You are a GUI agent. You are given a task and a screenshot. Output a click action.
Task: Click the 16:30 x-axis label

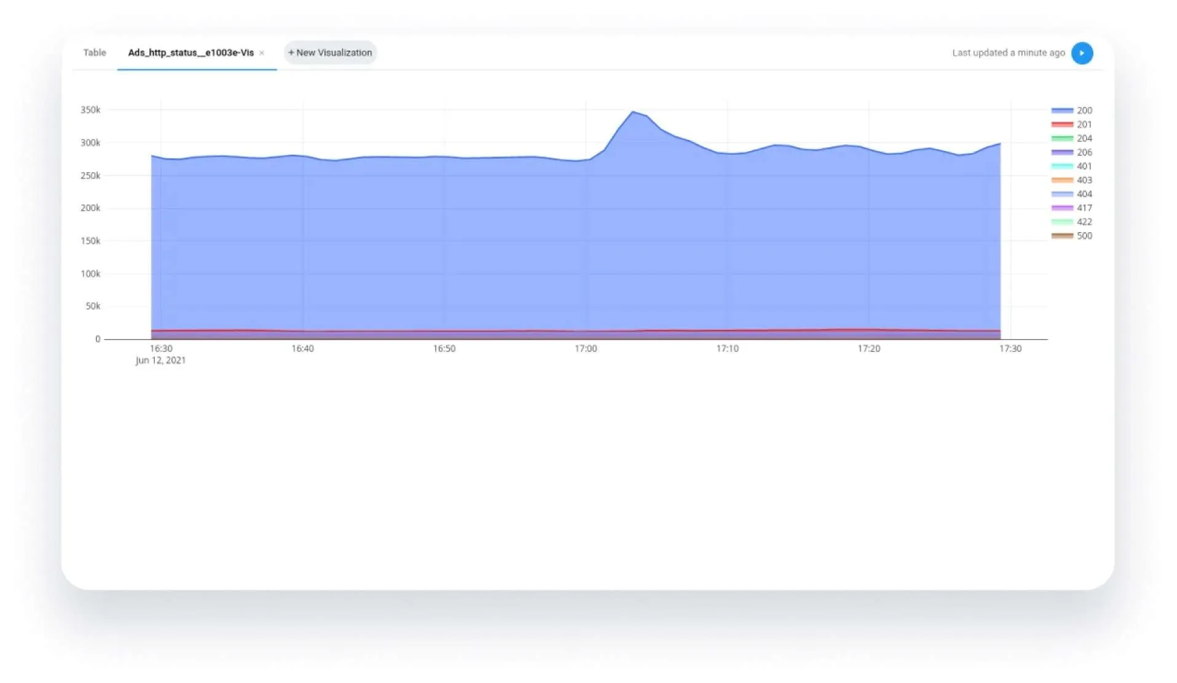161,349
